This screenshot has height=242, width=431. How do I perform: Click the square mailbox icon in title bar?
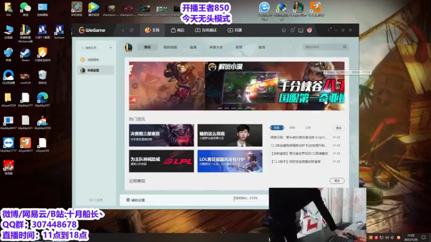(301, 30)
